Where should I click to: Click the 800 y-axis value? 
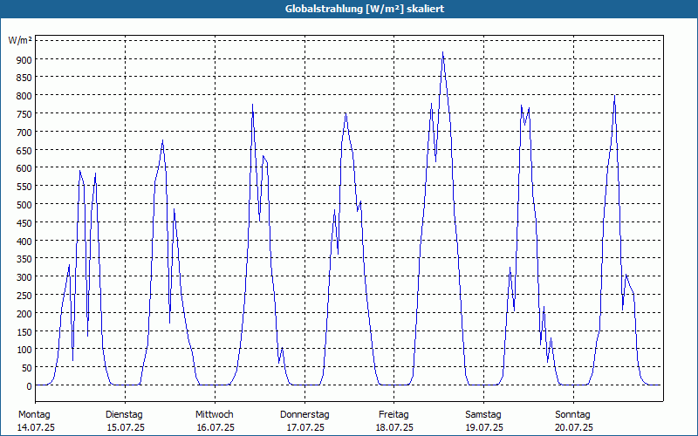[x=24, y=96]
